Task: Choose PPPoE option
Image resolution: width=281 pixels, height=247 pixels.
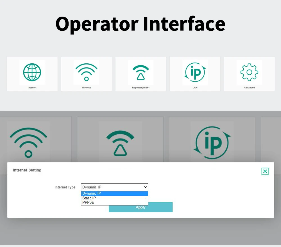Action: (x=115, y=203)
